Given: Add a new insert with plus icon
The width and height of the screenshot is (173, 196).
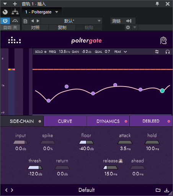Looking at the screenshot, I should [x=15, y=4].
